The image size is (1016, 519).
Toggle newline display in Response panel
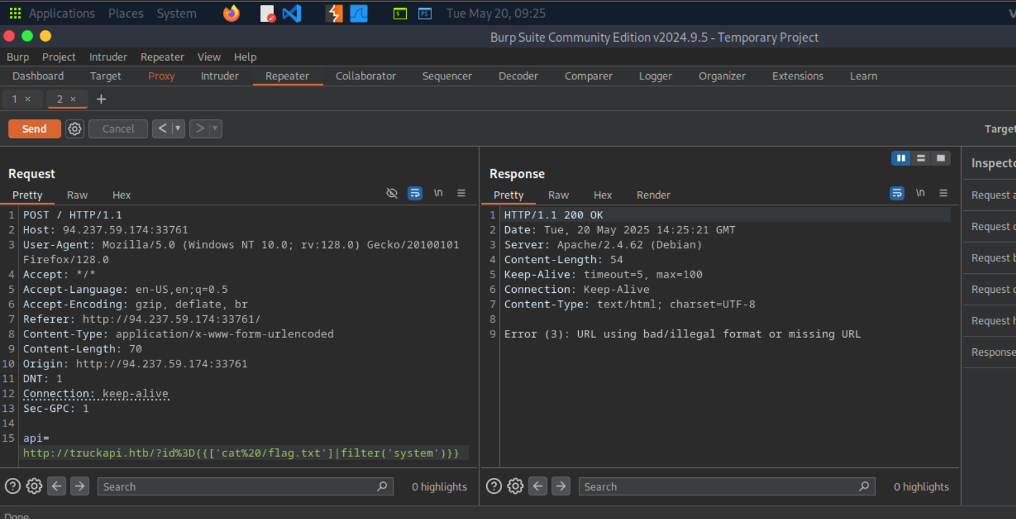tap(920, 193)
